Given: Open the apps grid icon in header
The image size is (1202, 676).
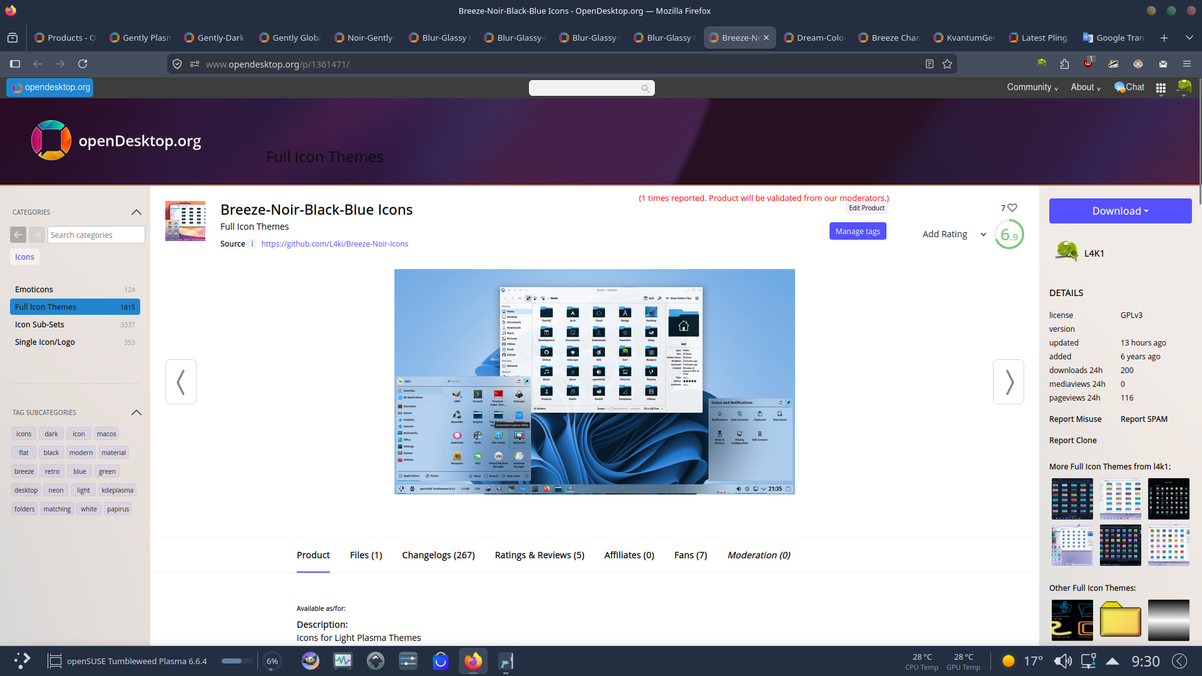Looking at the screenshot, I should (x=1161, y=88).
